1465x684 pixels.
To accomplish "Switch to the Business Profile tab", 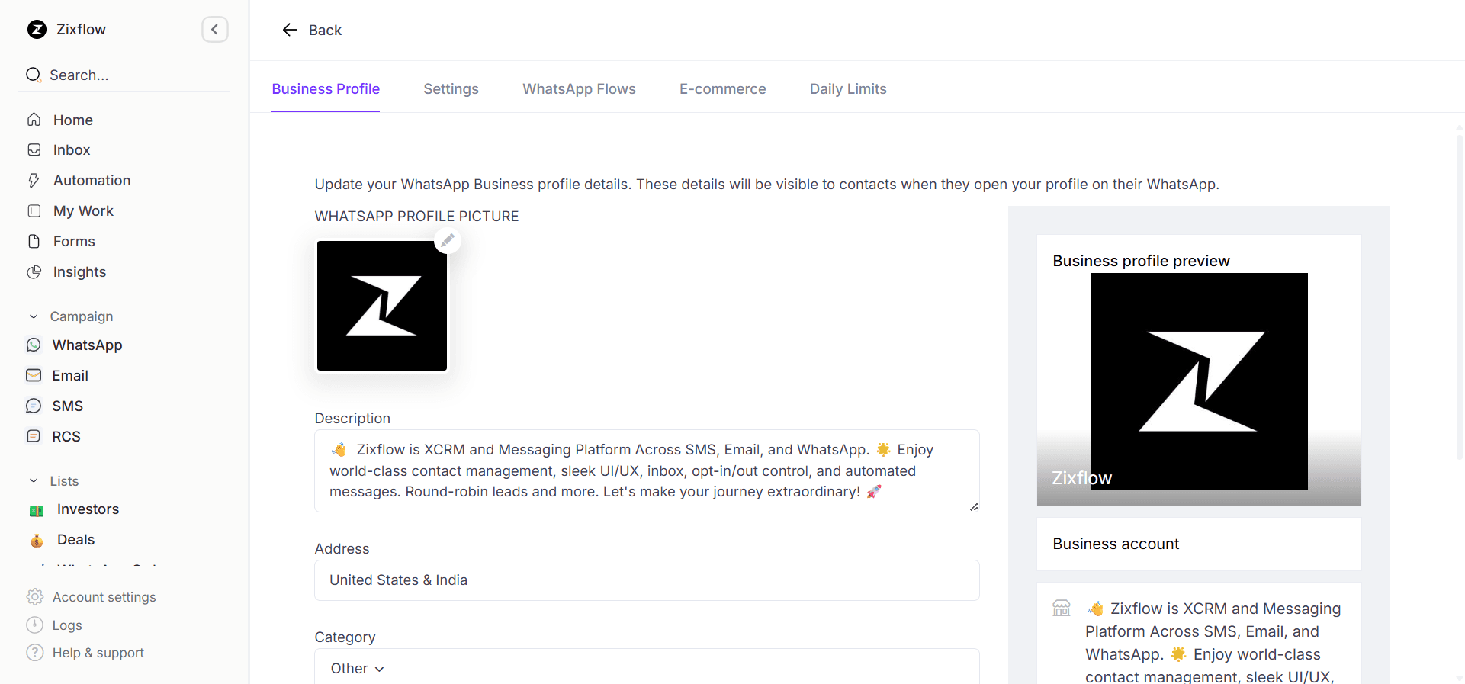I will point(326,89).
